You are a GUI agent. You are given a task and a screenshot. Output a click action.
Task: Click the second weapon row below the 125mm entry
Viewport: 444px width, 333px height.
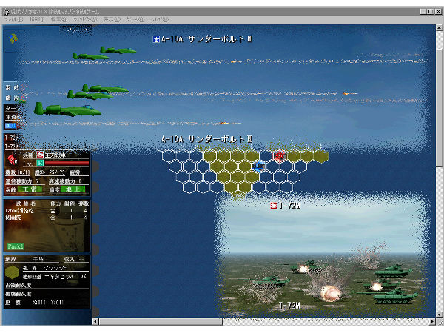tap(46, 218)
